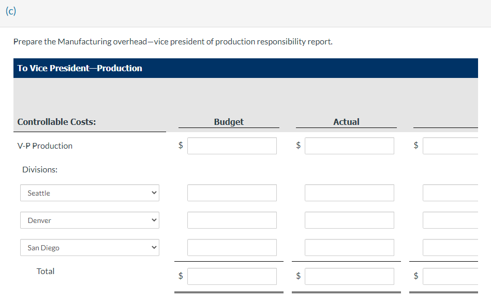The image size is (491, 304).
Task: Click the Denver row Budget input box
Action: (x=232, y=220)
